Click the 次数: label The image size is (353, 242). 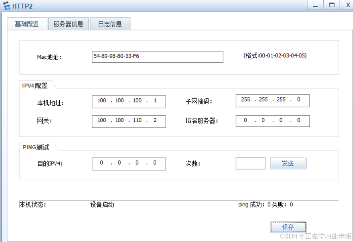tap(193, 163)
